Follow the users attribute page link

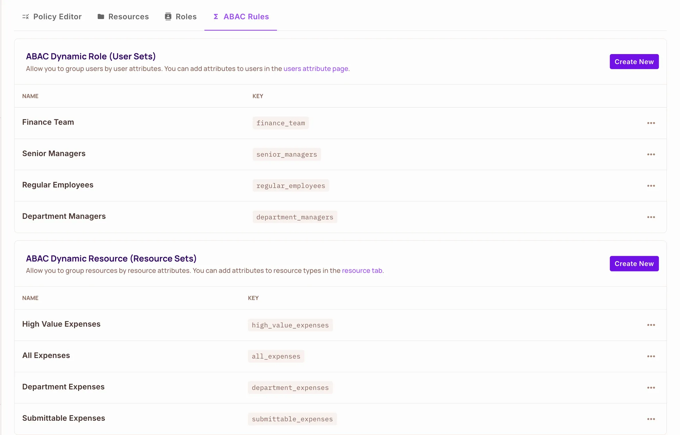315,69
